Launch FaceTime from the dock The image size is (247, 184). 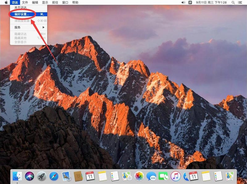pos(163,176)
